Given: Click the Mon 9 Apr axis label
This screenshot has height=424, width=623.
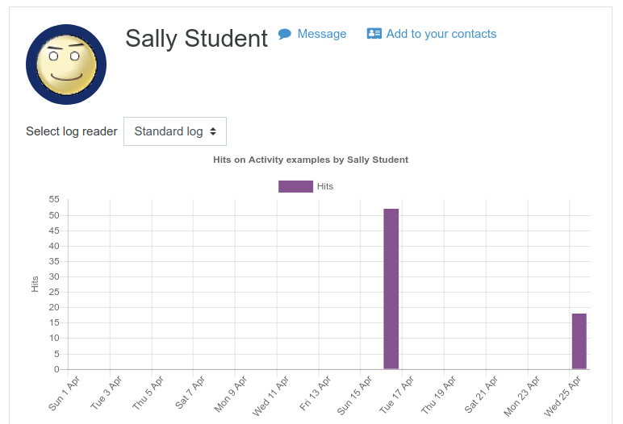Looking at the screenshot, I should click(x=231, y=394).
